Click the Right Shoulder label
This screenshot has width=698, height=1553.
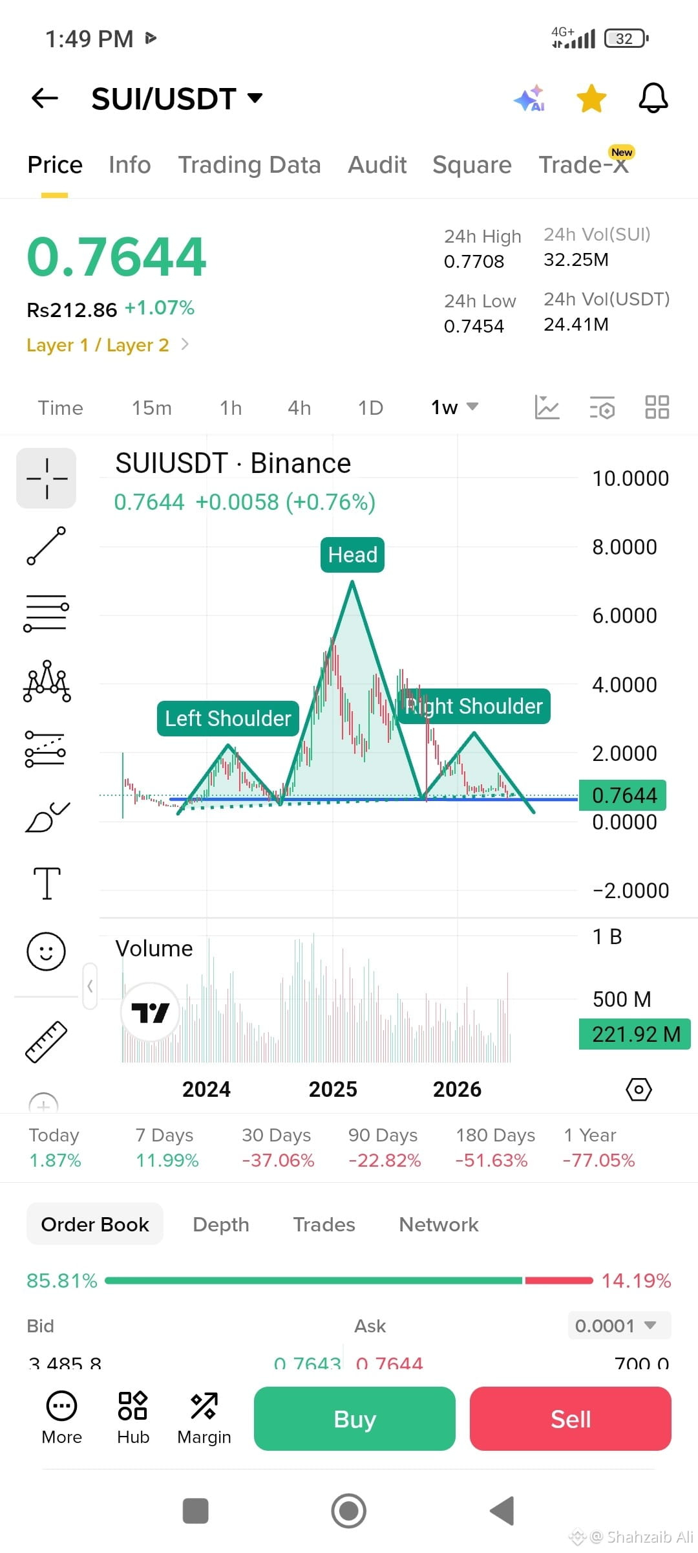(x=474, y=706)
